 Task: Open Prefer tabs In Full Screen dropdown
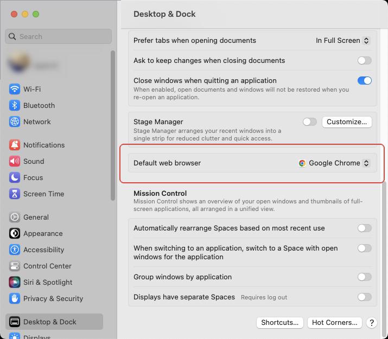pyautogui.click(x=343, y=41)
